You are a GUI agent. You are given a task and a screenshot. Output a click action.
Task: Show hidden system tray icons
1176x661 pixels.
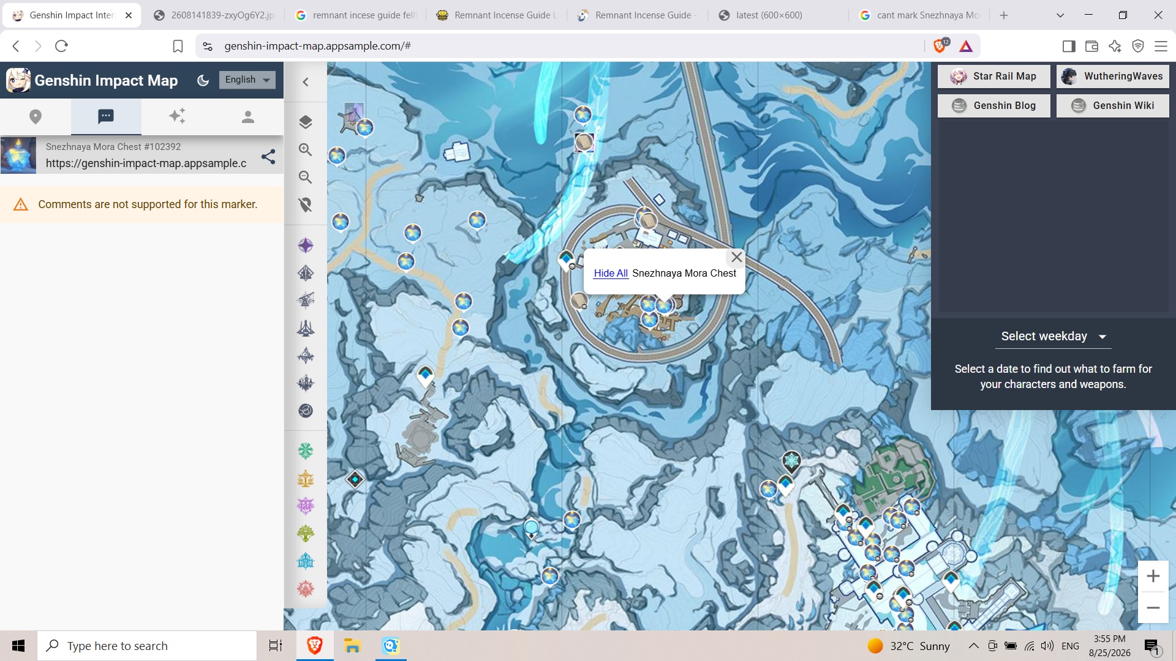973,646
